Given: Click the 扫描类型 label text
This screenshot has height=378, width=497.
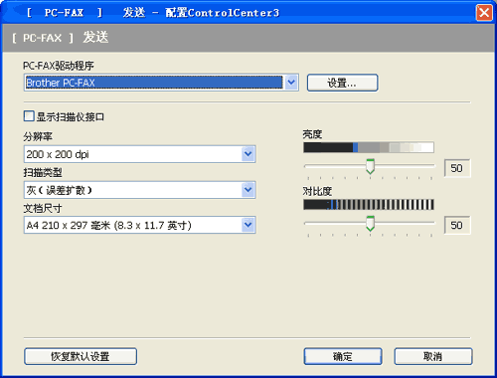Looking at the screenshot, I should click(x=43, y=172).
